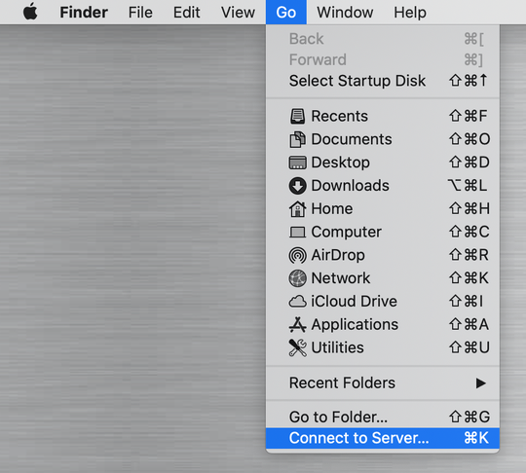The width and height of the screenshot is (526, 473).
Task: Click the iCloud Drive cloud icon
Action: point(297,302)
